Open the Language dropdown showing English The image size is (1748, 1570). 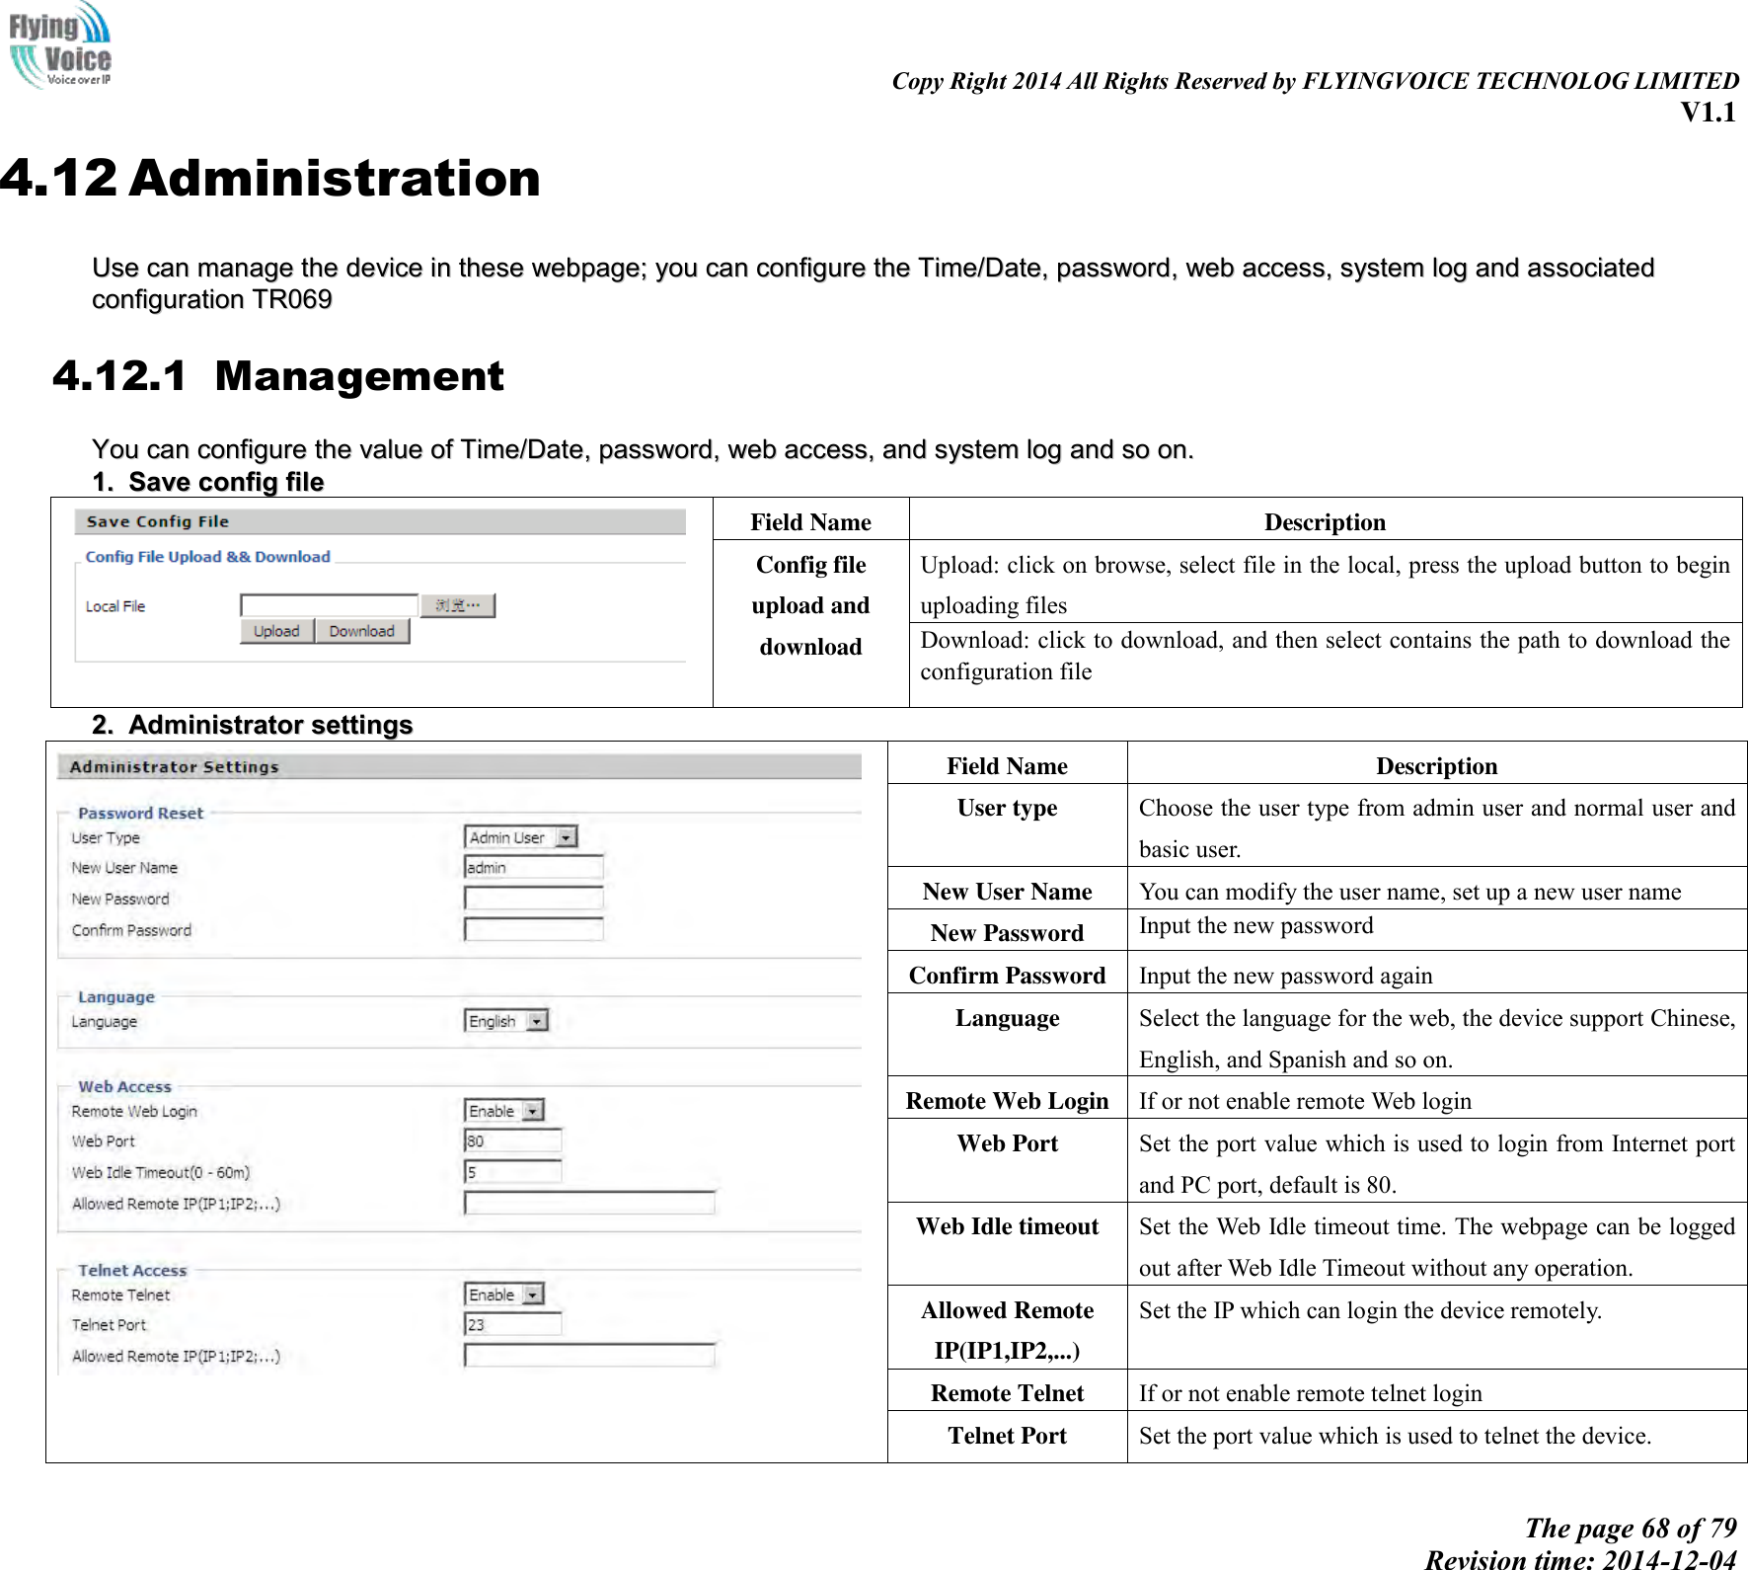point(506,1021)
